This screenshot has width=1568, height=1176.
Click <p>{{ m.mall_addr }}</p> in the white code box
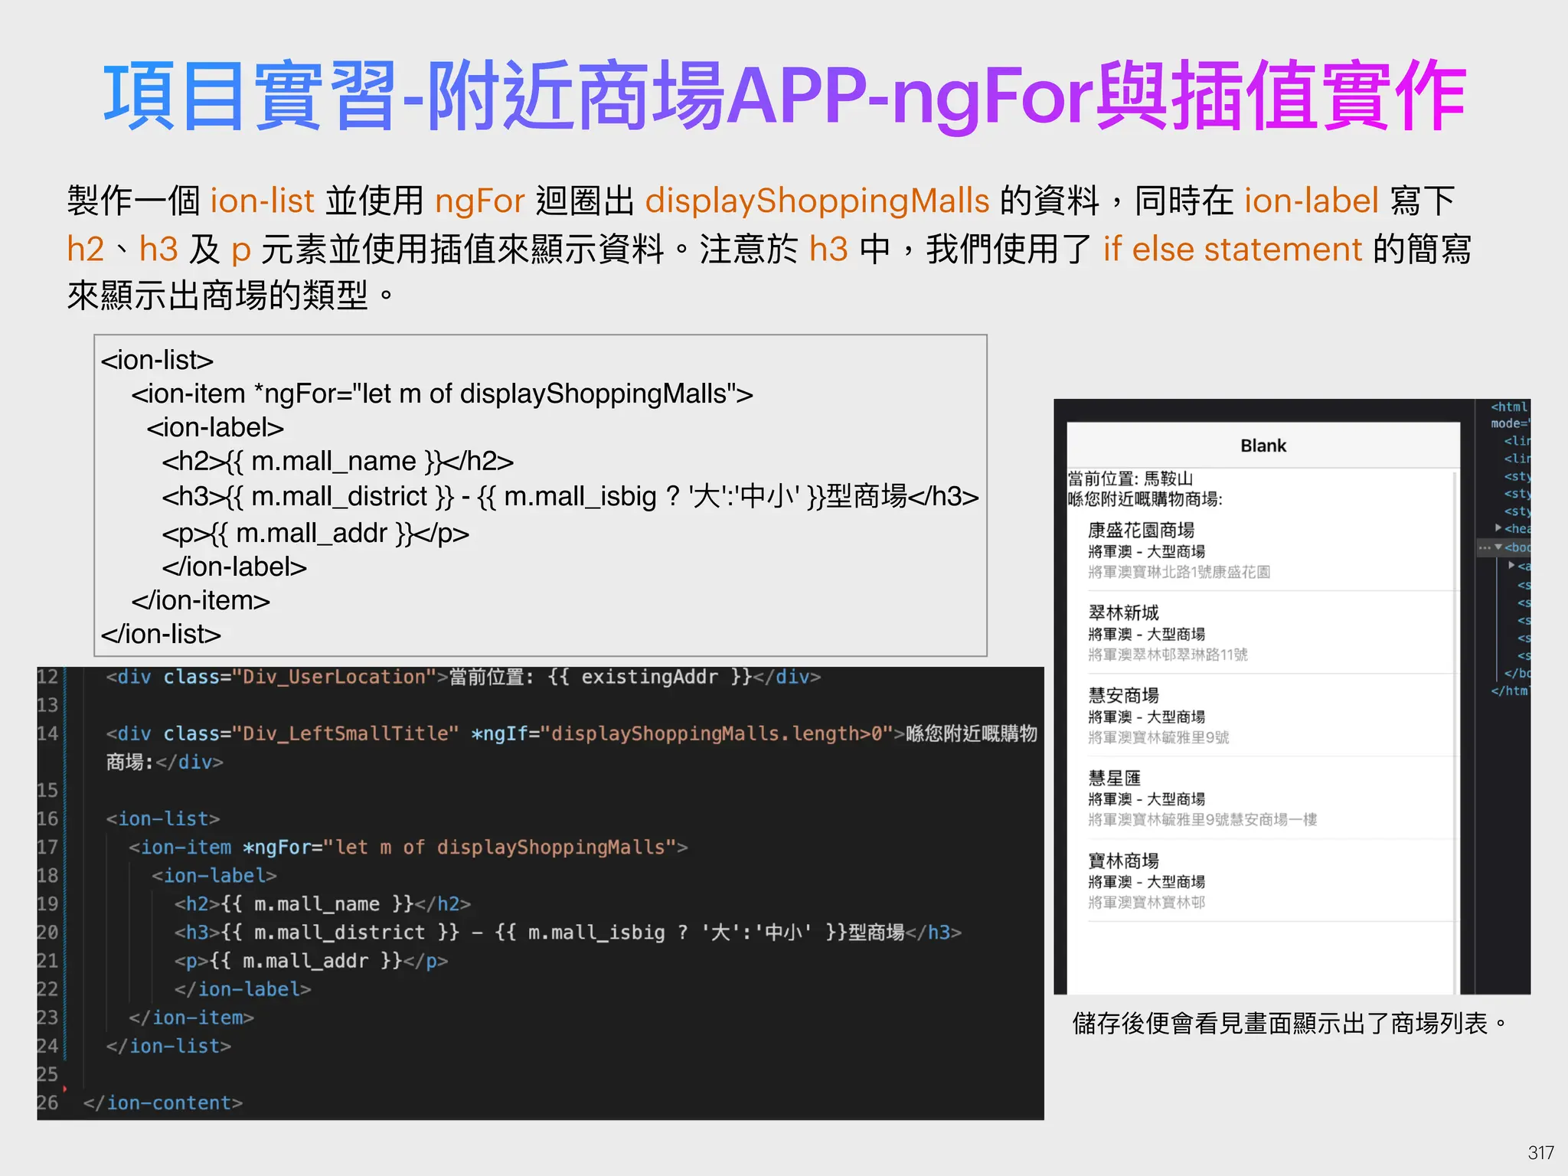click(315, 533)
